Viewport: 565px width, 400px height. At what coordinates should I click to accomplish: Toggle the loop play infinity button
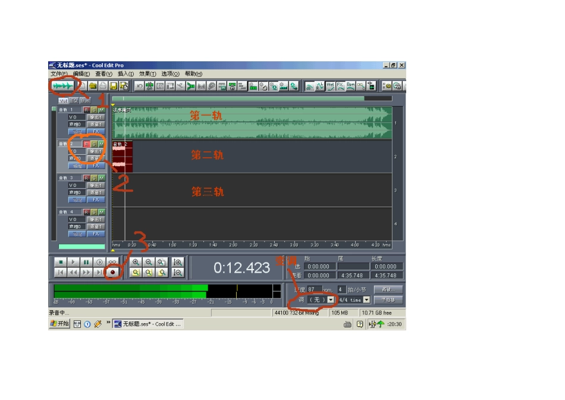(x=112, y=262)
